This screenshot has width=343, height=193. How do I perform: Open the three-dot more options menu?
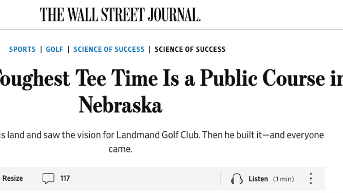311,178
